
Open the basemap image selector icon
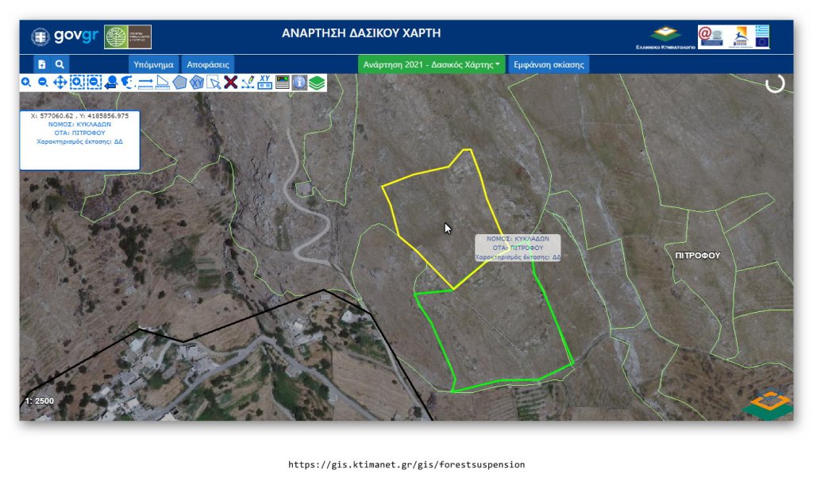pos(283,82)
